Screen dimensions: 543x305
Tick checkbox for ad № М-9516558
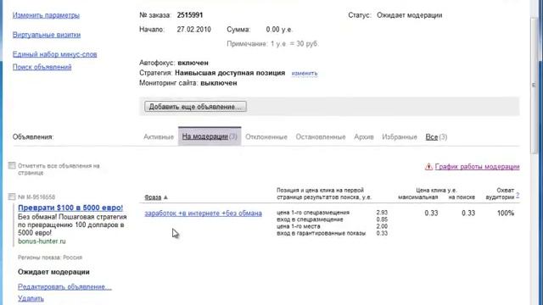(12, 197)
